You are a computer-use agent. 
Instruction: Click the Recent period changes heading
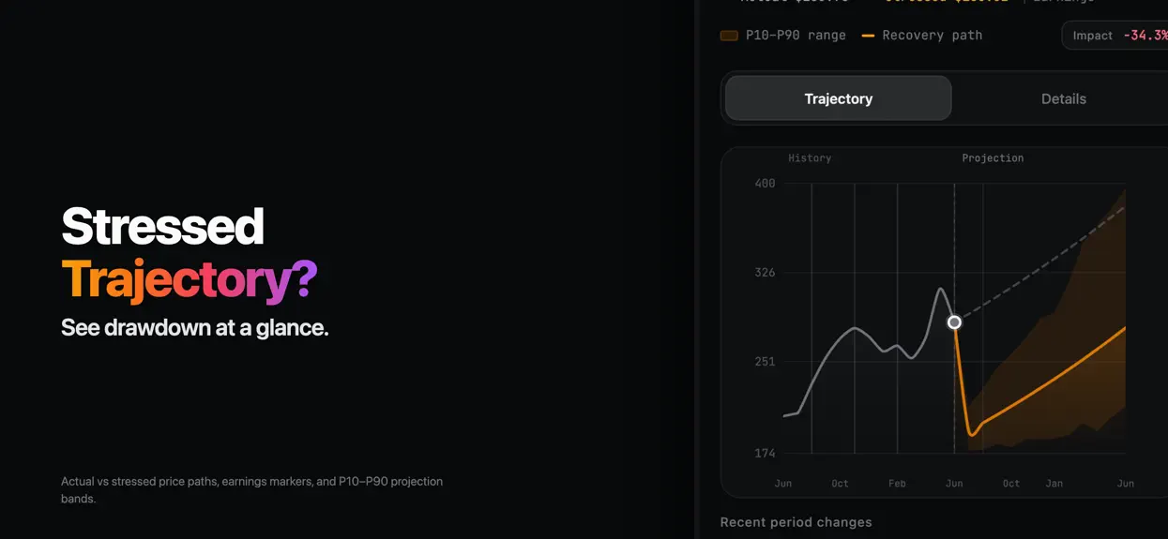tap(796, 522)
